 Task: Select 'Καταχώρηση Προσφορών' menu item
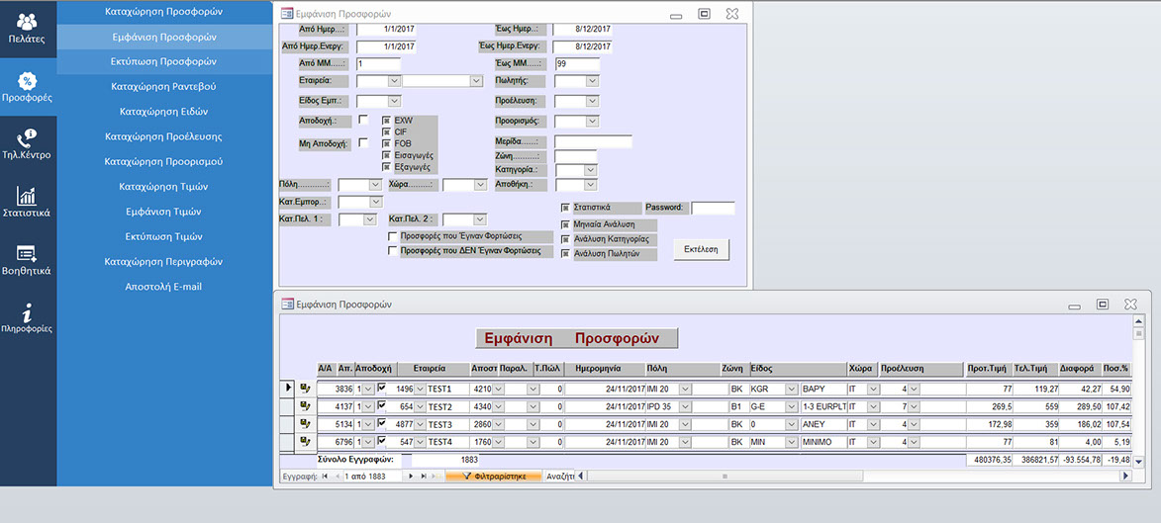coord(164,12)
